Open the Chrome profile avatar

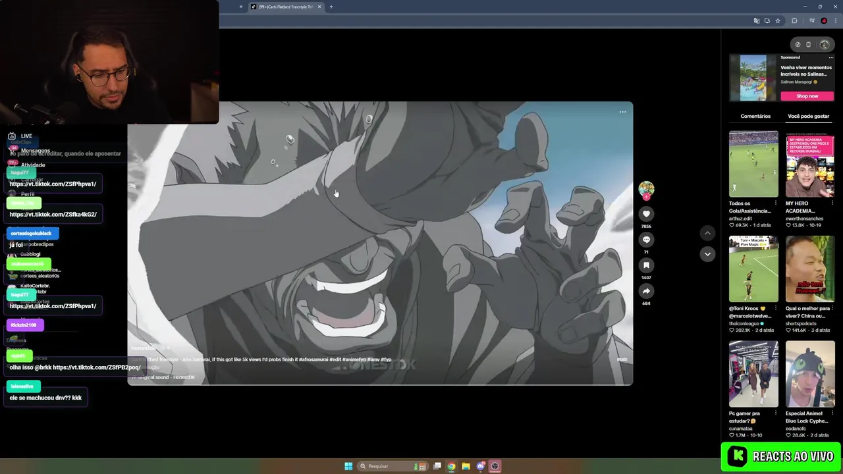pos(824,21)
